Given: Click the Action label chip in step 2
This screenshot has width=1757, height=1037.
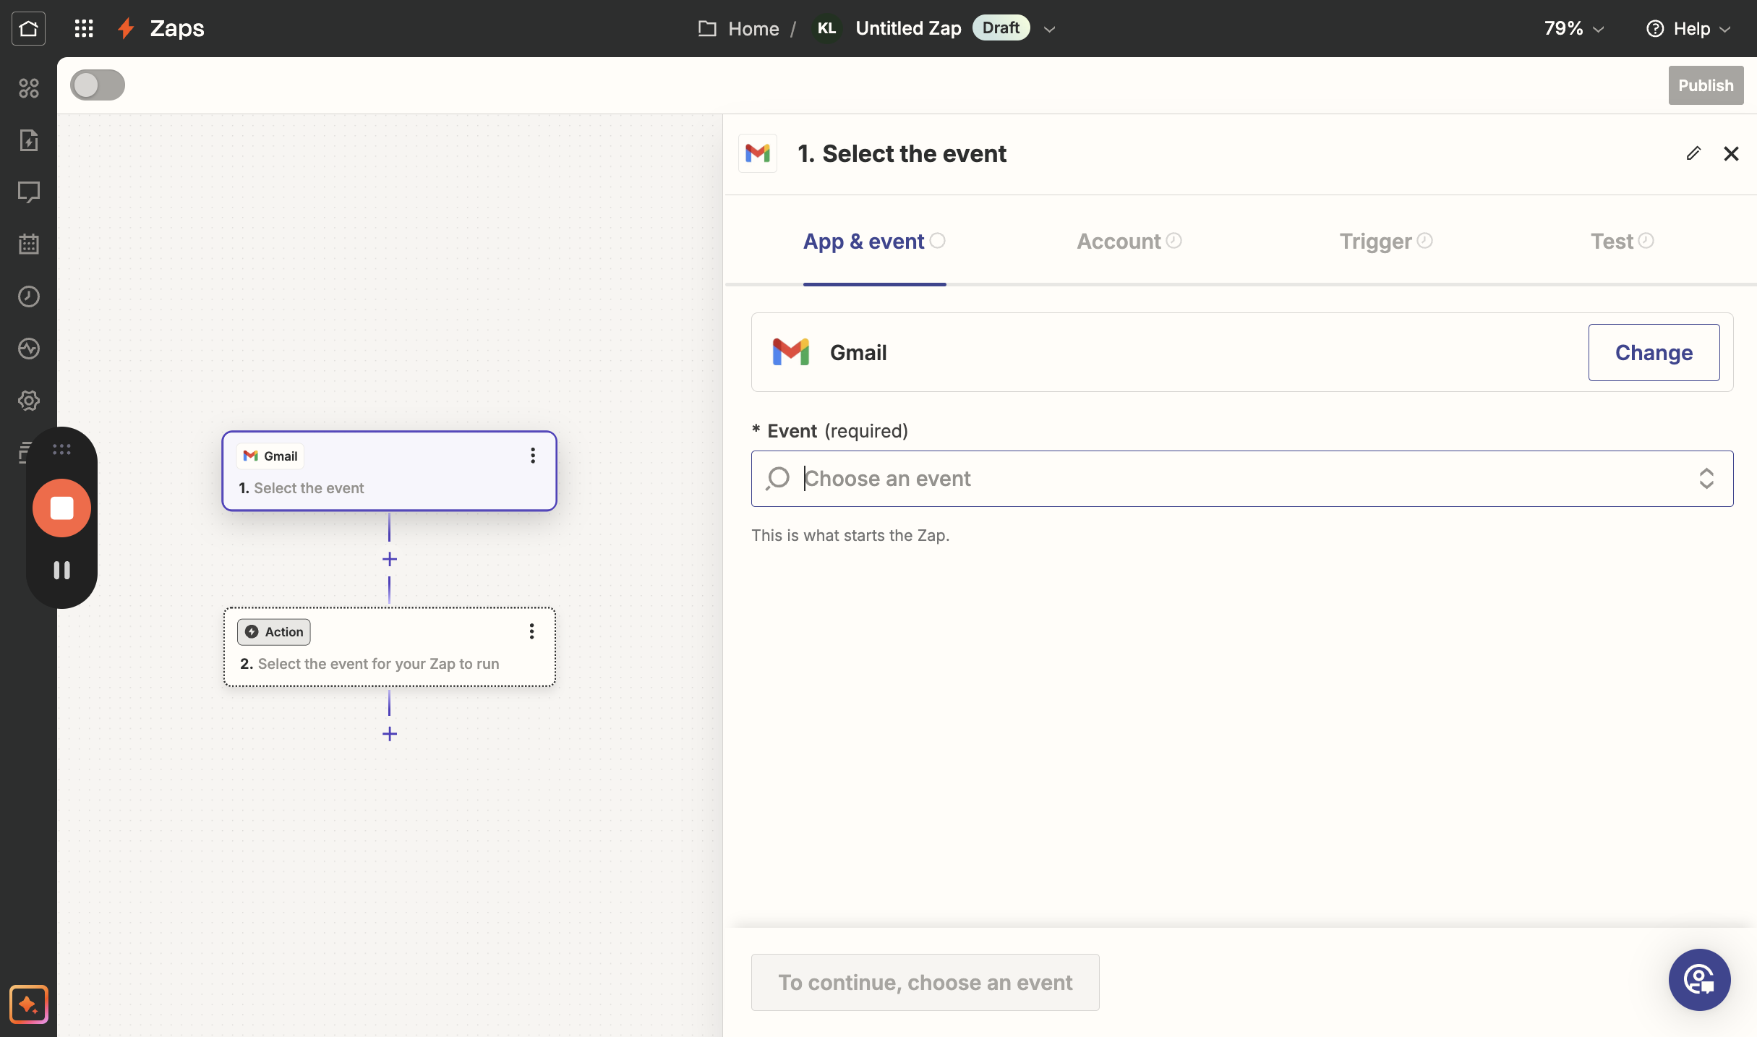Looking at the screenshot, I should [x=273, y=631].
